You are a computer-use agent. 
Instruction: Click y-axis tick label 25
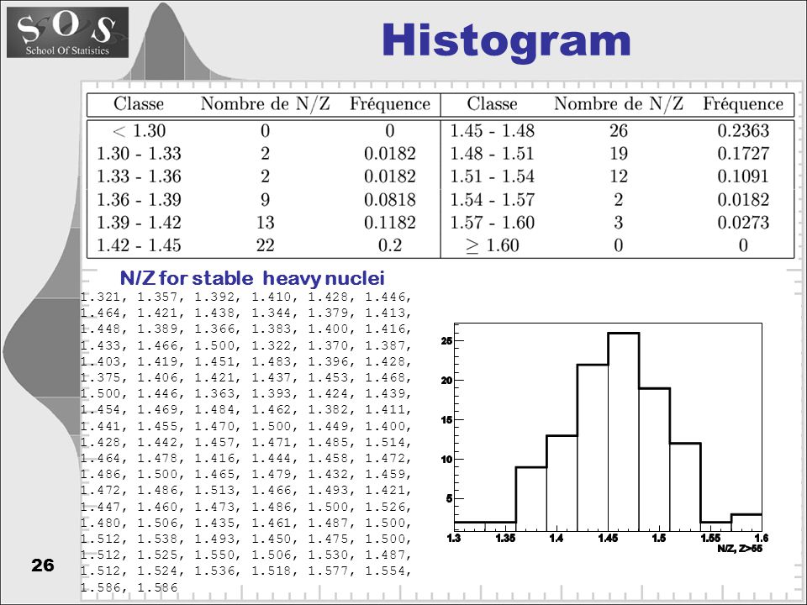(446, 341)
